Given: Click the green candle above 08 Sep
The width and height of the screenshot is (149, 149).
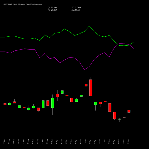Looking at the screenshot, I should point(81,96).
